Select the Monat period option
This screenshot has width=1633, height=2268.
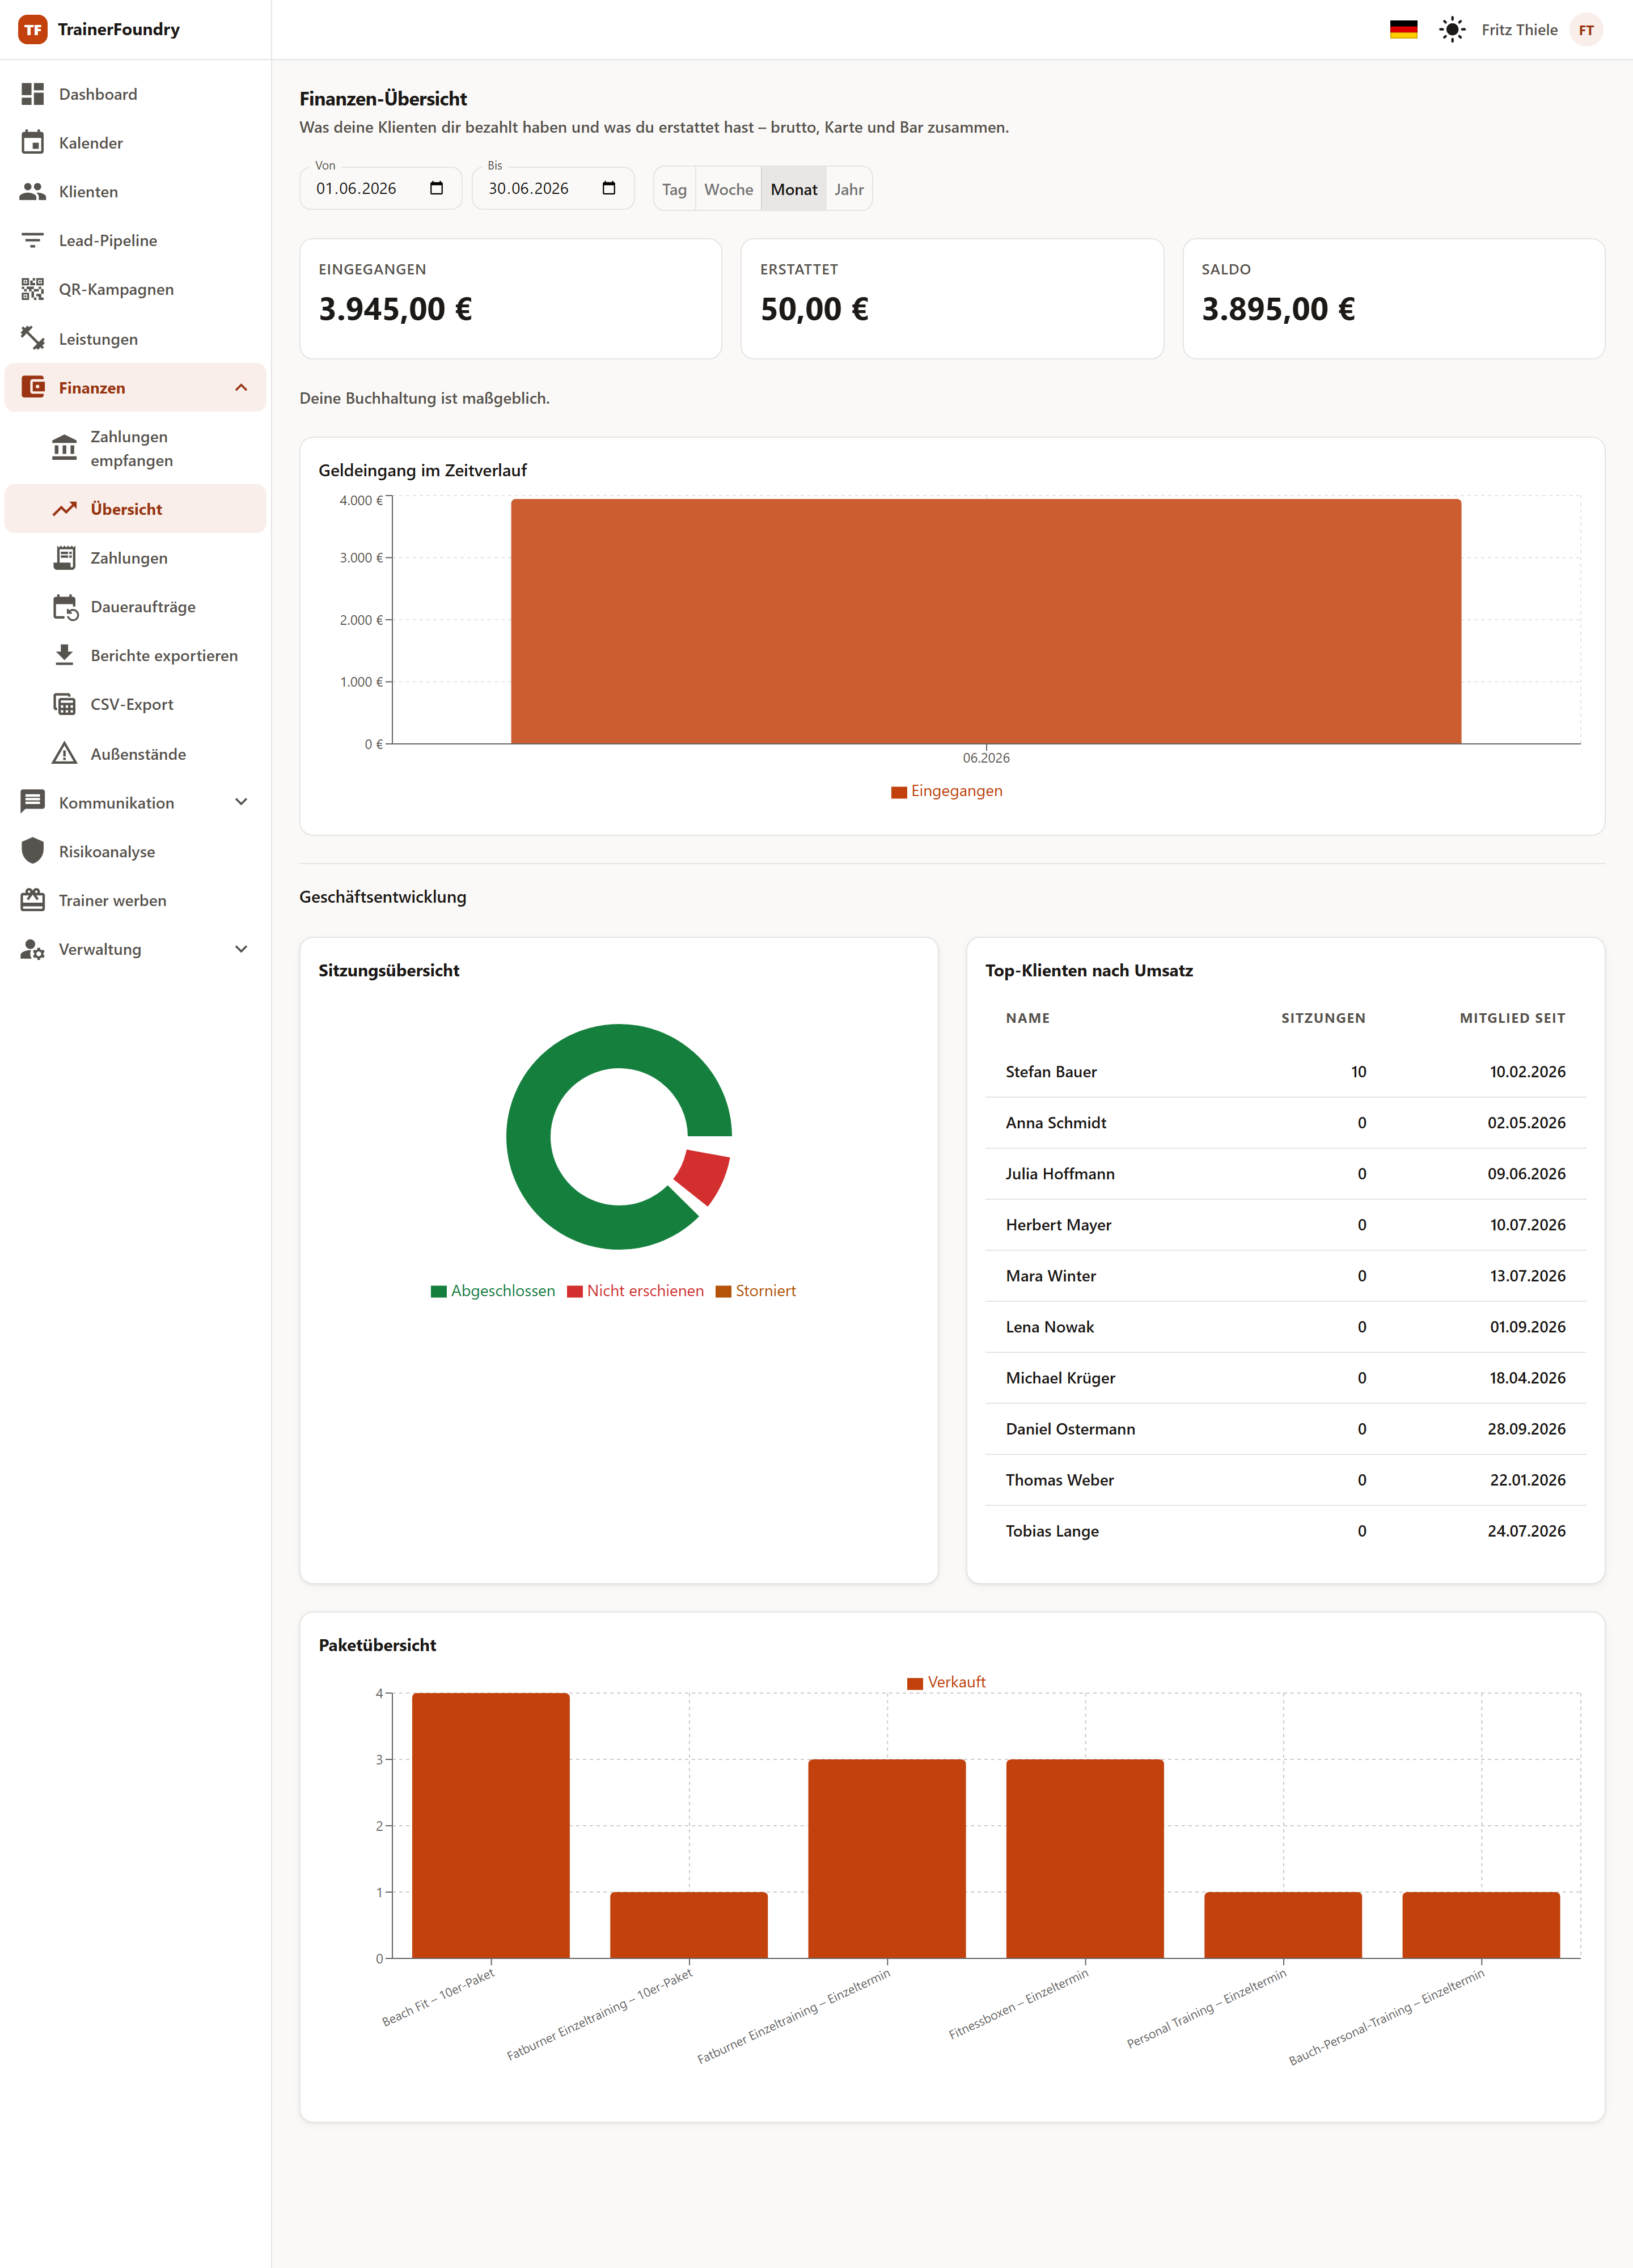click(x=794, y=189)
